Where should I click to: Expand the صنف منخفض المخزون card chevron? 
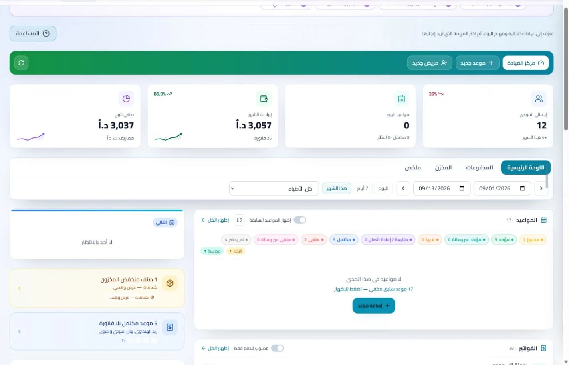pyautogui.click(x=19, y=288)
